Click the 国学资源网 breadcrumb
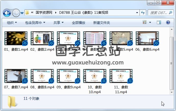176x111 pixels. 44,12
